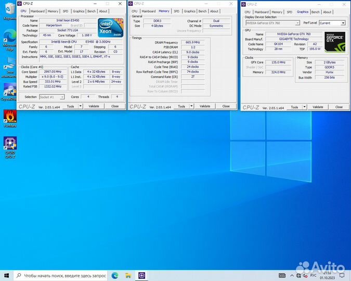
Task: Click Validate in left CPU-Z window
Action: click(x=94, y=106)
